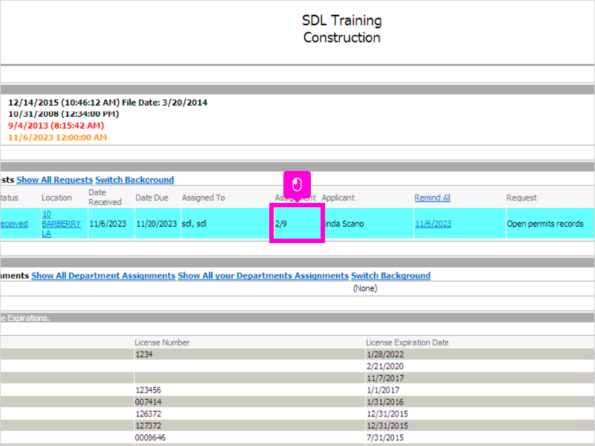Click the Assigned To column header
The width and height of the screenshot is (595, 446).
pos(203,198)
